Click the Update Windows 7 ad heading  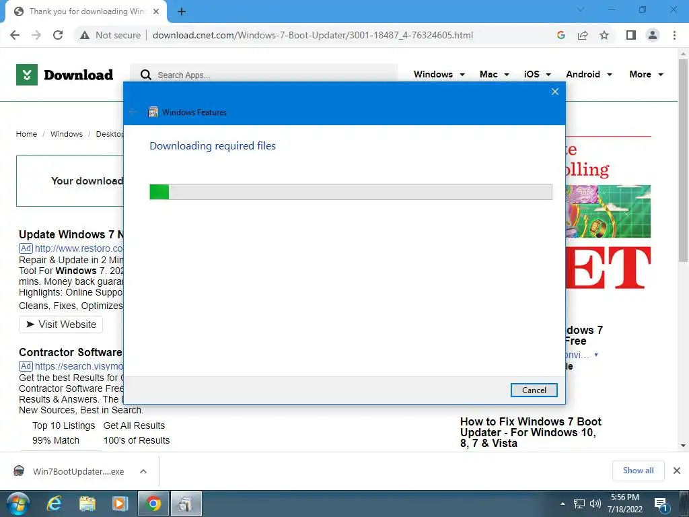tap(71, 234)
